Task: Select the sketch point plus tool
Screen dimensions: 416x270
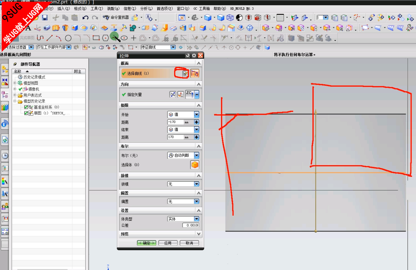Action: [x=134, y=38]
